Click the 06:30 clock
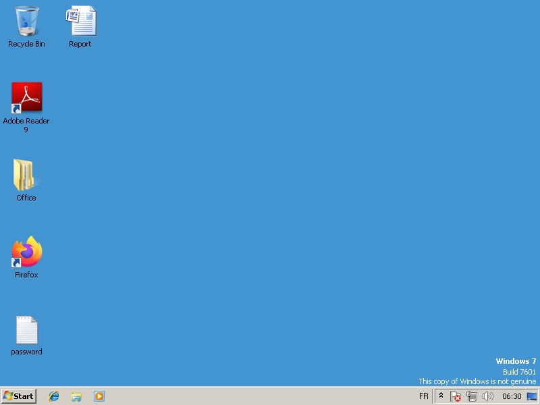540x405 pixels. 512,396
